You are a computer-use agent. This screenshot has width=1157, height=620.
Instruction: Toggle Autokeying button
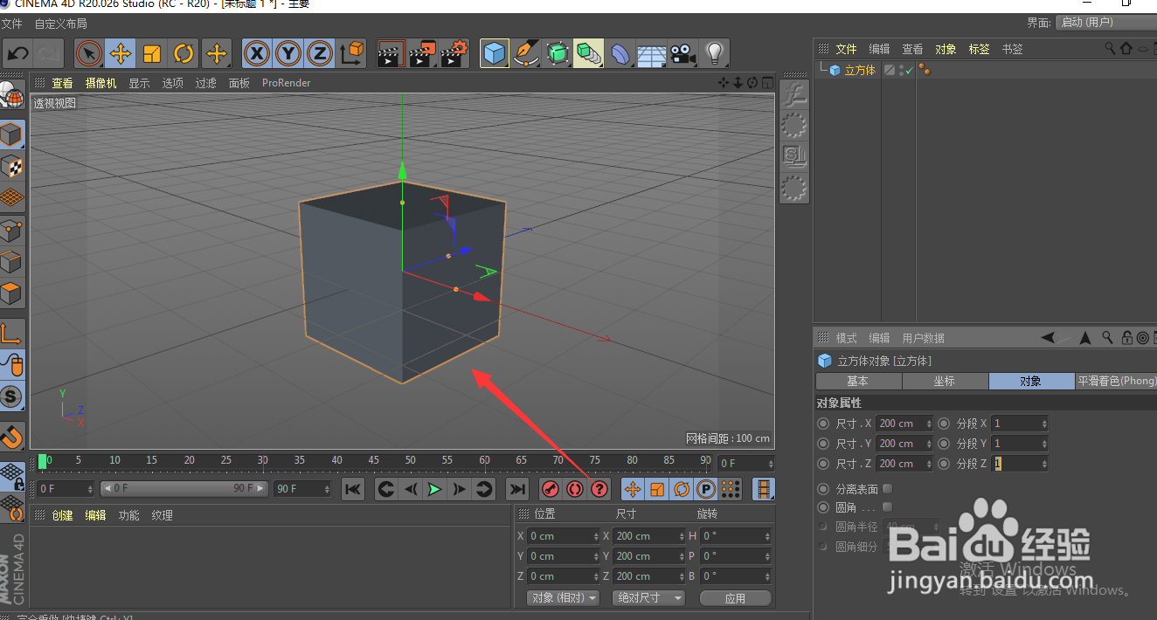(575, 489)
